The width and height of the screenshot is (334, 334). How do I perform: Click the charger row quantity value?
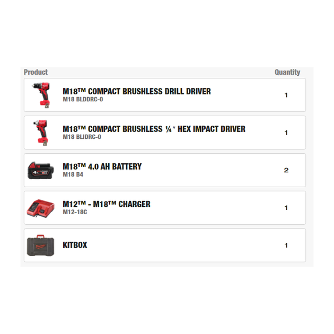pyautogui.click(x=286, y=208)
